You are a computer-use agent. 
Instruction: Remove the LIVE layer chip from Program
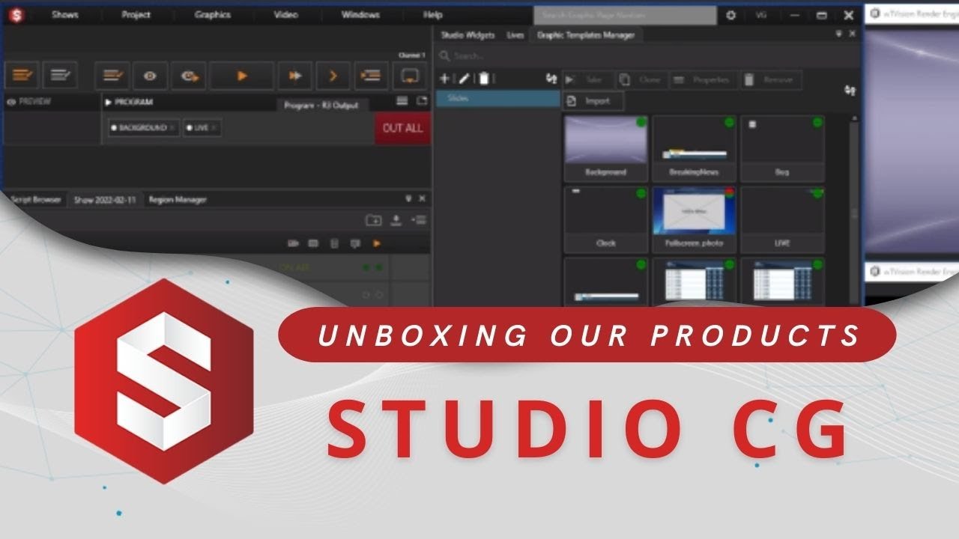click(214, 128)
